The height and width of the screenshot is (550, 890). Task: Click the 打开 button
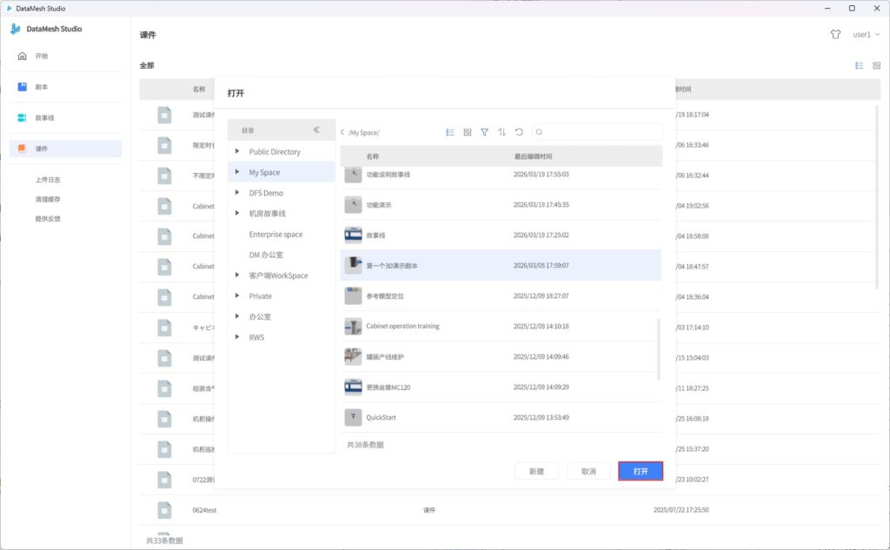(641, 471)
